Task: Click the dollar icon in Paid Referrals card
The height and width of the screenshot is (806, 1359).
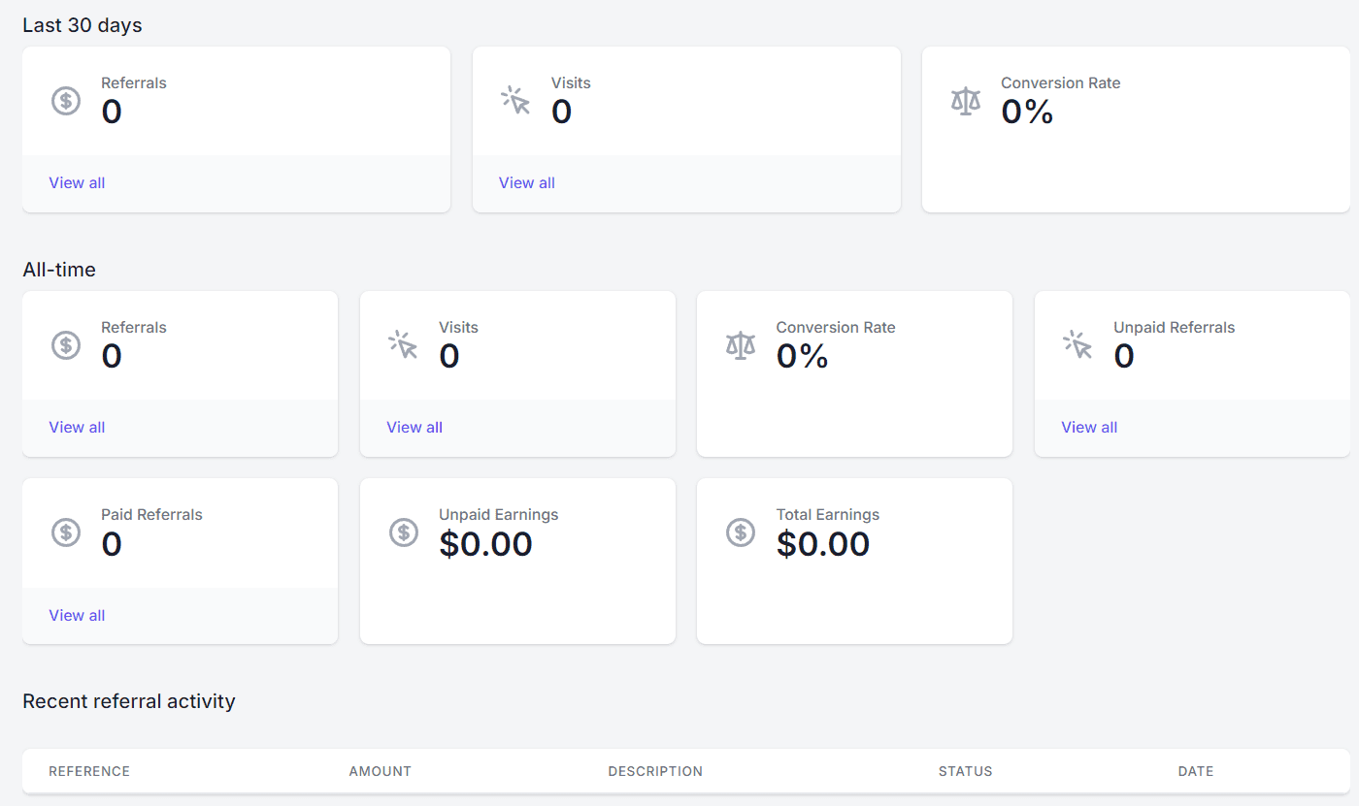Action: pos(66,532)
